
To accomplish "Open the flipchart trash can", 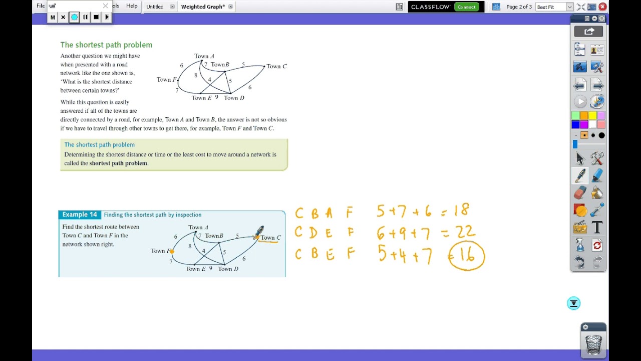I will coord(593,343).
